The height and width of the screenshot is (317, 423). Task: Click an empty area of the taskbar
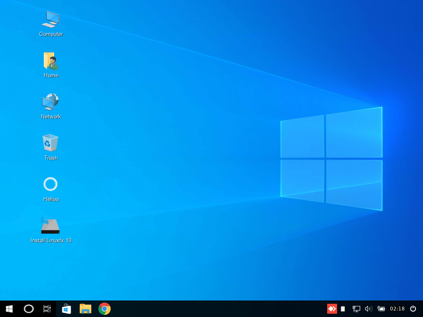[207, 308]
